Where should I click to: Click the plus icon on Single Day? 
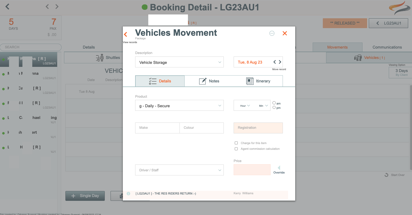(73, 196)
